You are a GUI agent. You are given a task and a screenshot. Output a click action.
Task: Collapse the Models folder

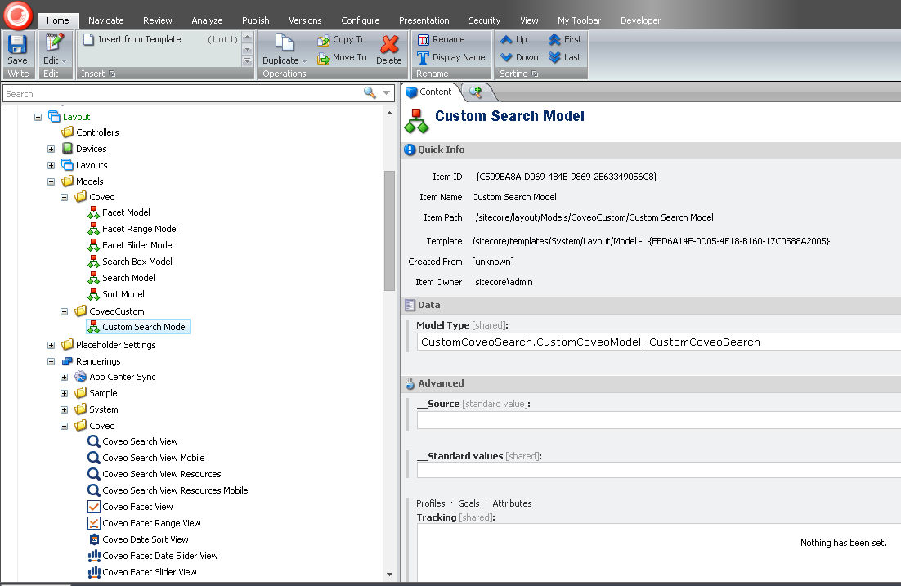(x=52, y=181)
